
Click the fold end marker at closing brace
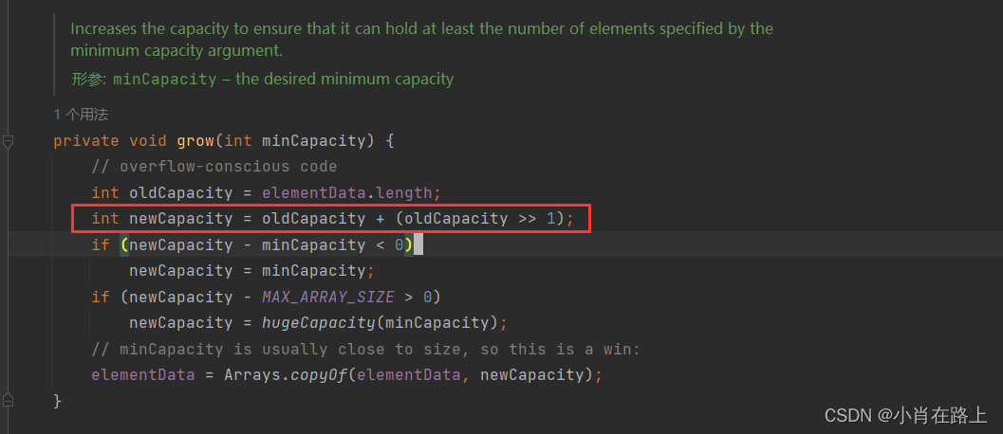click(8, 401)
